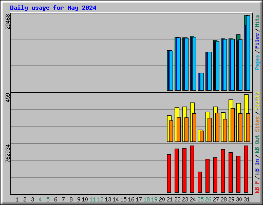Viewport: 263px width, 205px height.
Task: Click the 459 visits scale value
Action: pos(8,97)
